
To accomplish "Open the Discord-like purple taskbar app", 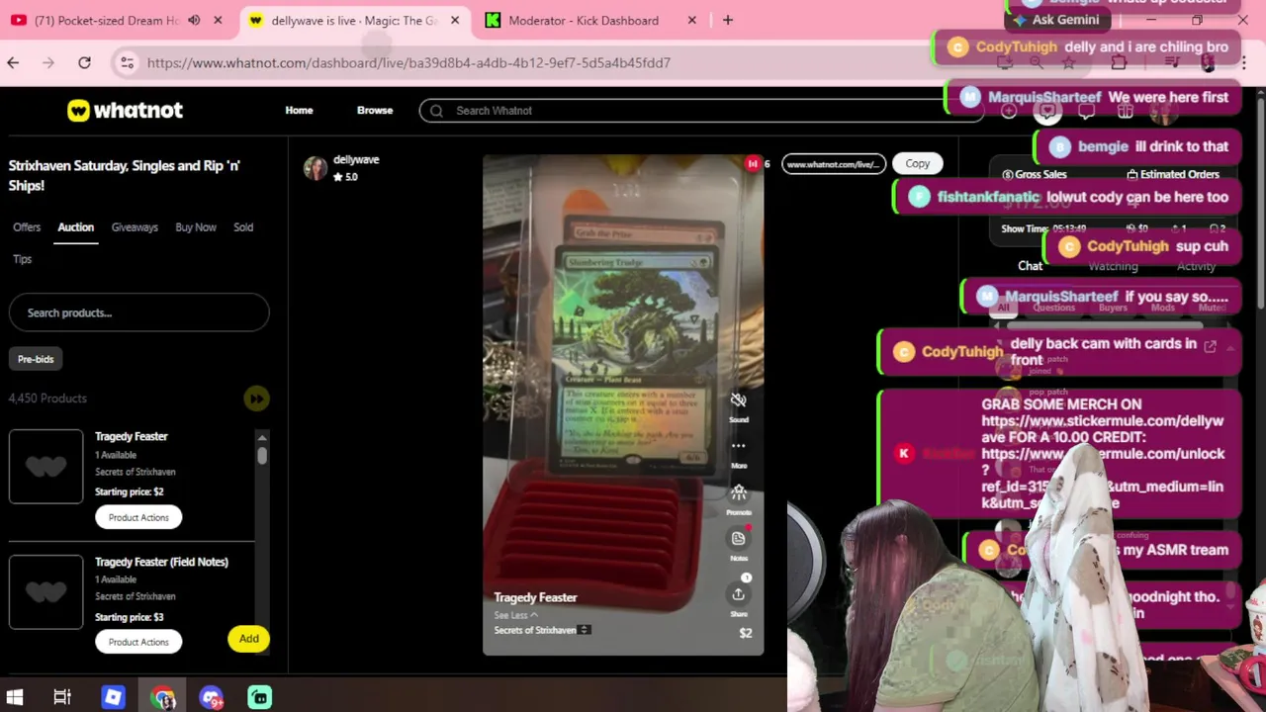I will [211, 697].
